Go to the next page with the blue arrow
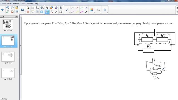Viewport: 178px width, 100px height. 2,10
